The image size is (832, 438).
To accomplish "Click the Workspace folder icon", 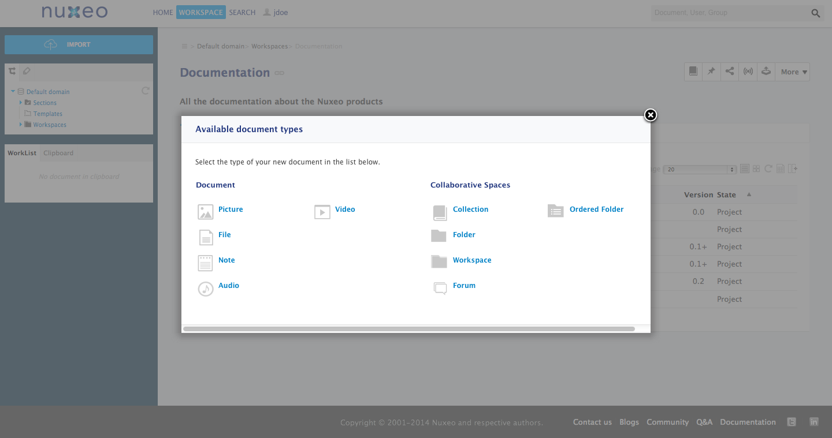I will coord(439,261).
